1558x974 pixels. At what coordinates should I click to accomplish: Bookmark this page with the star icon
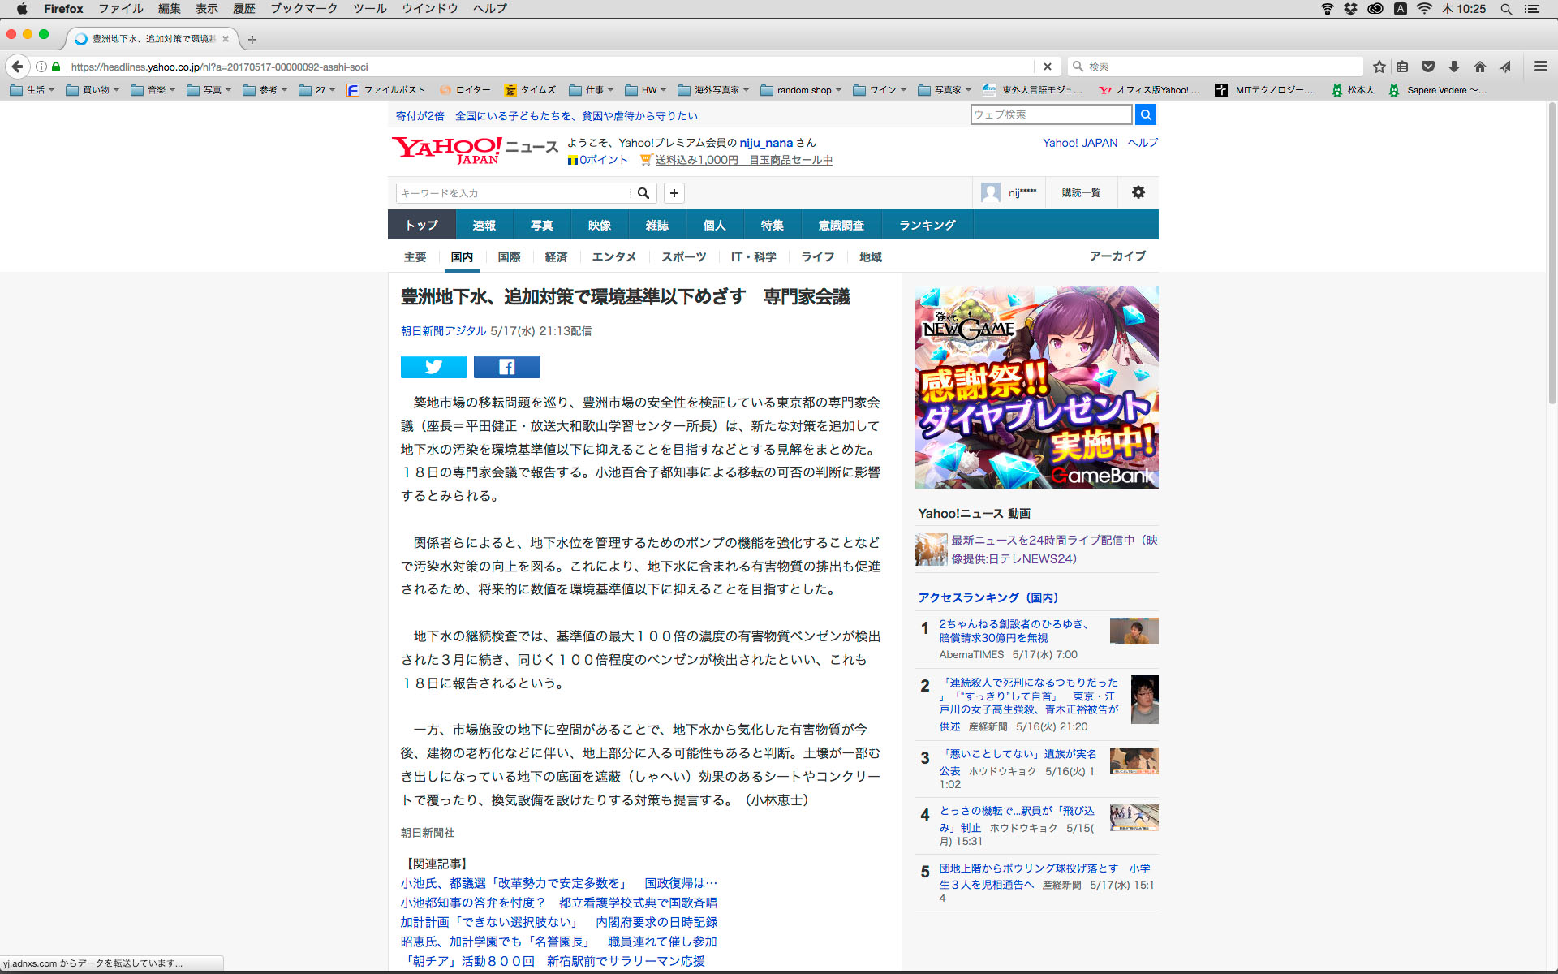(1379, 67)
